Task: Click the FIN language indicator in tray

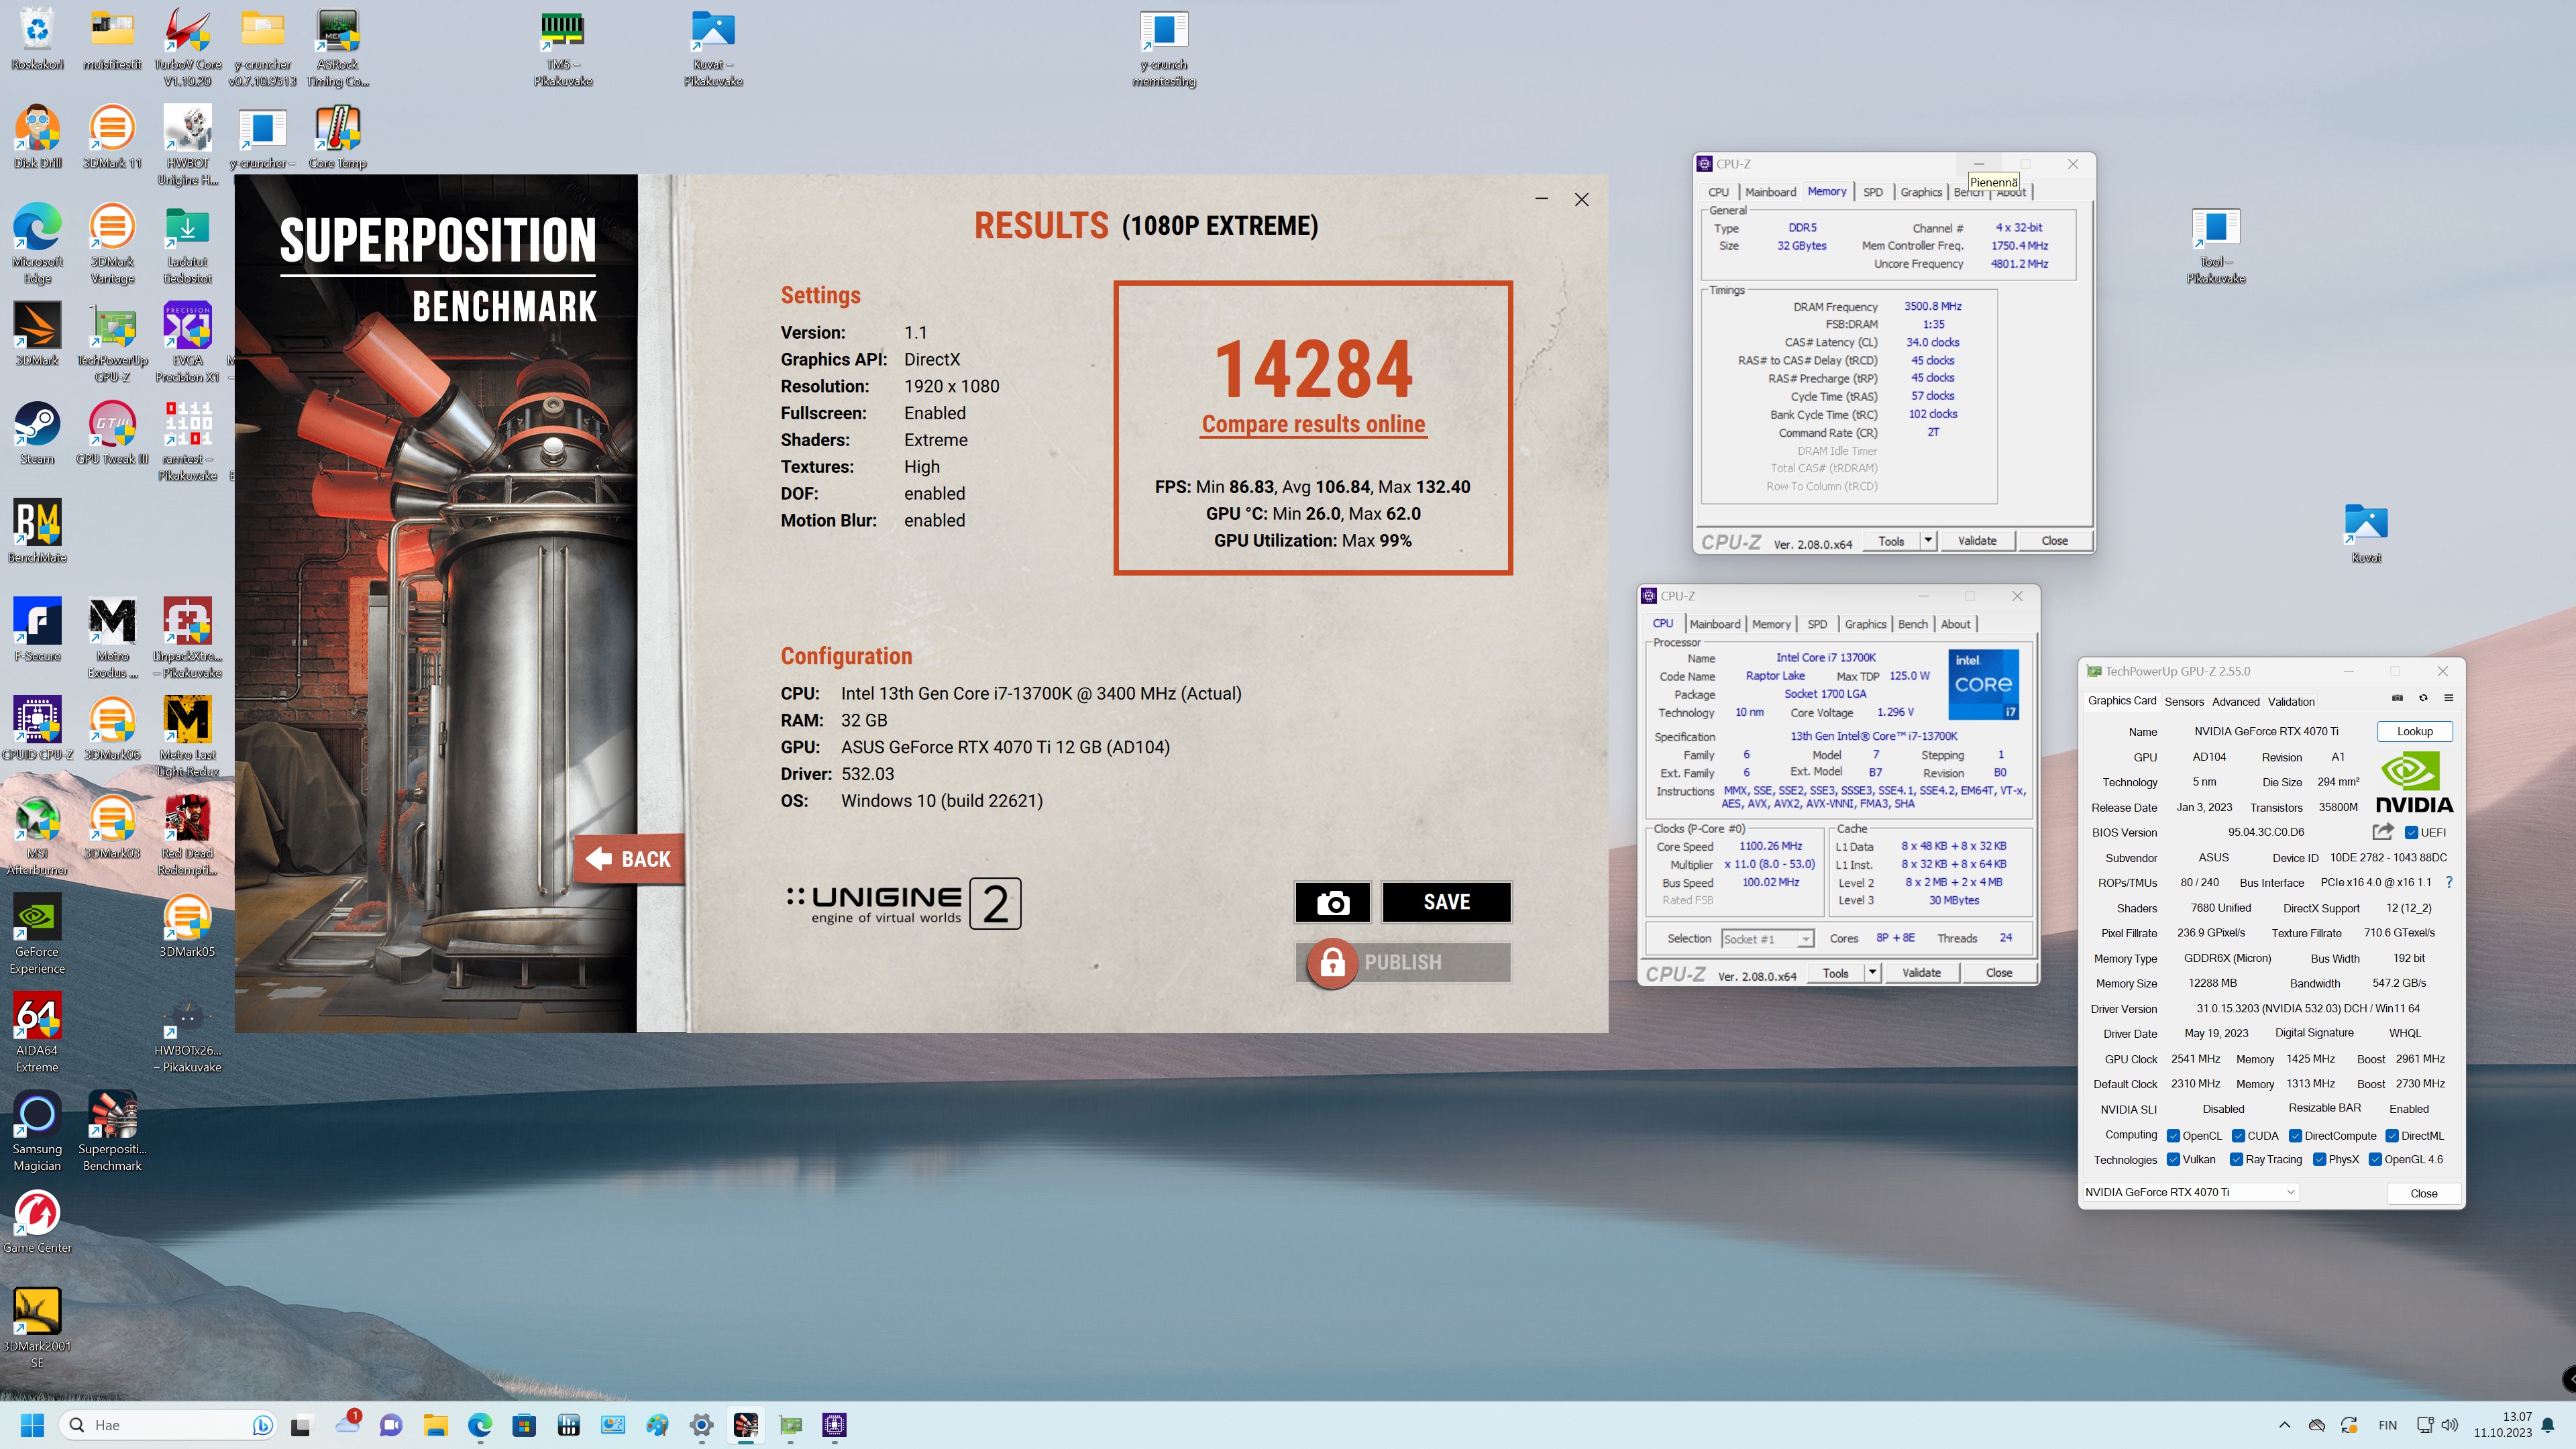Action: click(2387, 1425)
